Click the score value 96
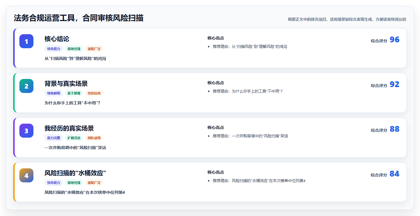Screen dimensions: 420x216 394,40
